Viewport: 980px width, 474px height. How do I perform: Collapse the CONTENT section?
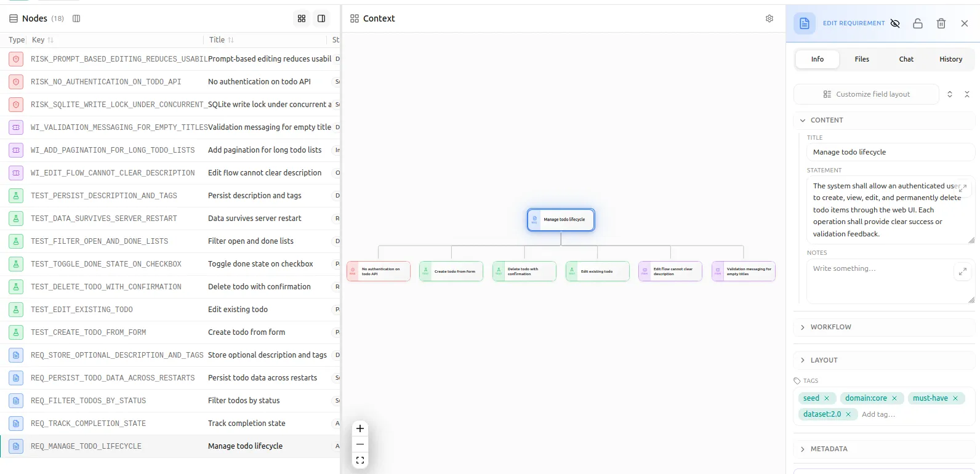pyautogui.click(x=884, y=120)
